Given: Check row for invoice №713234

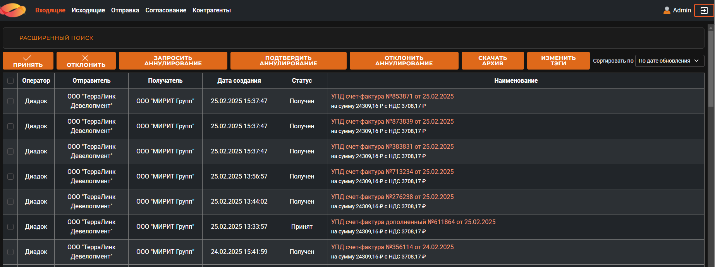Looking at the screenshot, I should tap(10, 177).
